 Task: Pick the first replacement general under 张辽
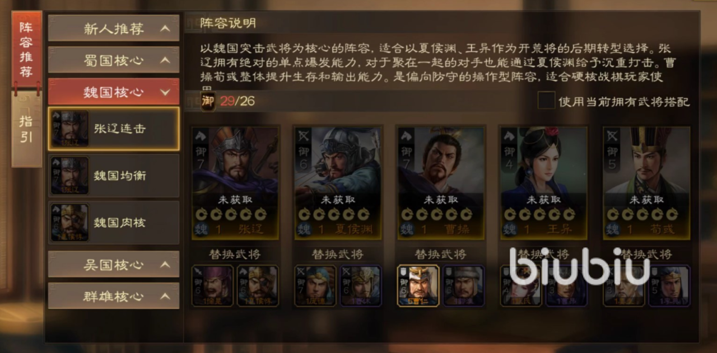point(212,286)
